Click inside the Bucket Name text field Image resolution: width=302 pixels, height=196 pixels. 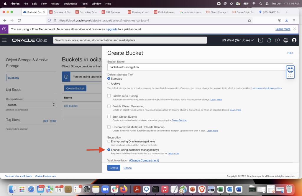pyautogui.click(x=177, y=67)
